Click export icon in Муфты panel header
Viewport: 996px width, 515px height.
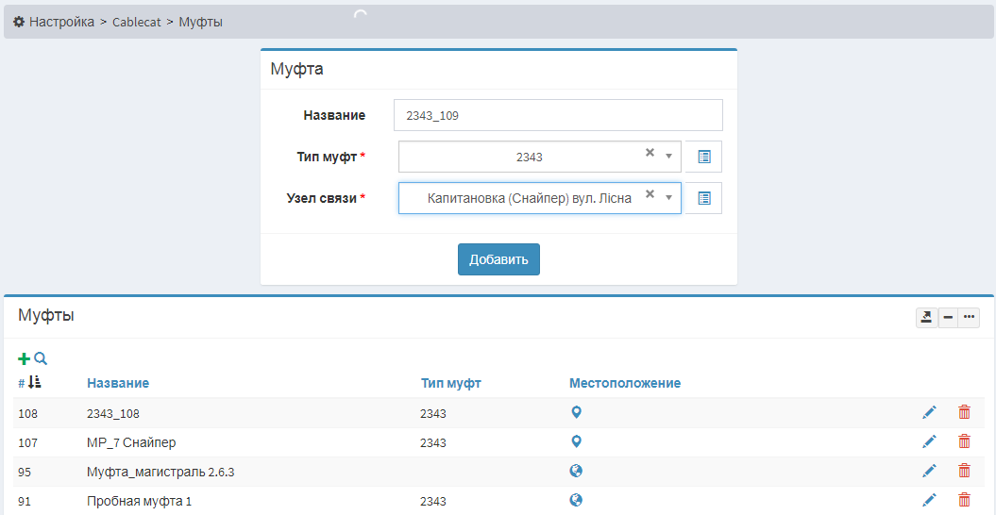pos(926,318)
